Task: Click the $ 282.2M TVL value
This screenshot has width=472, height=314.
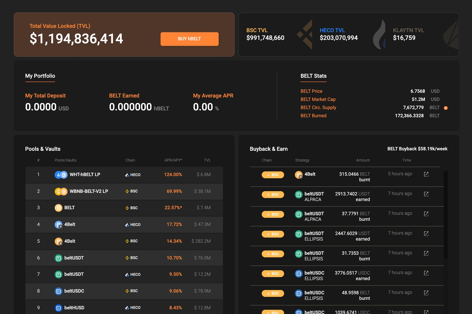Action: pyautogui.click(x=201, y=241)
